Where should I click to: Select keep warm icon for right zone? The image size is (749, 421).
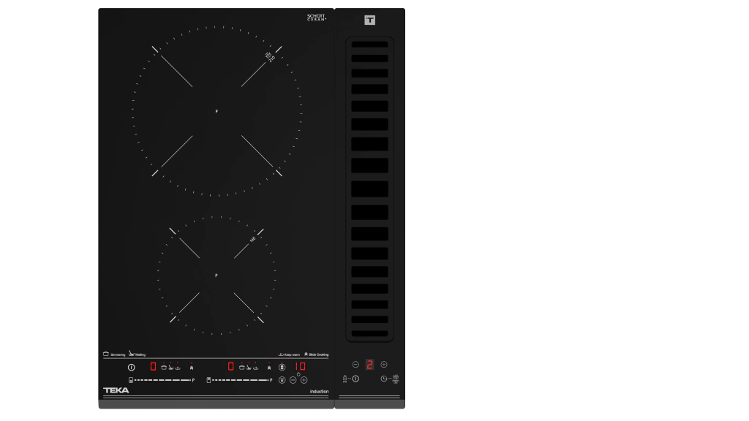(x=257, y=367)
